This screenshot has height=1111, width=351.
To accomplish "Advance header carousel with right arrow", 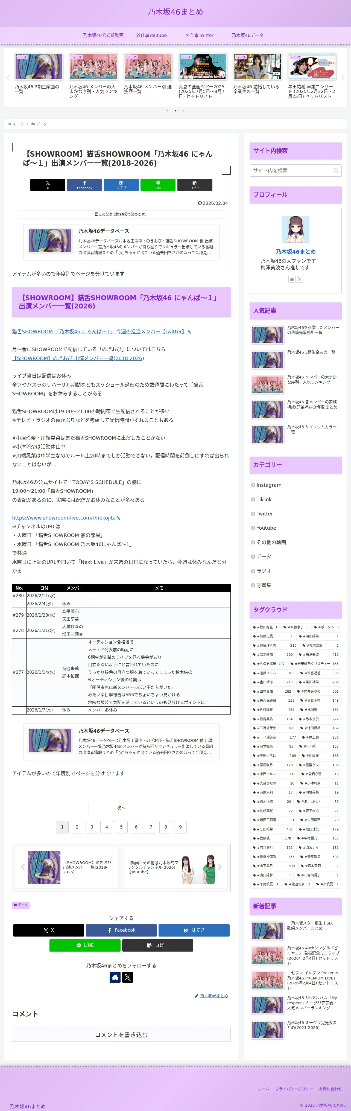I will [x=343, y=78].
